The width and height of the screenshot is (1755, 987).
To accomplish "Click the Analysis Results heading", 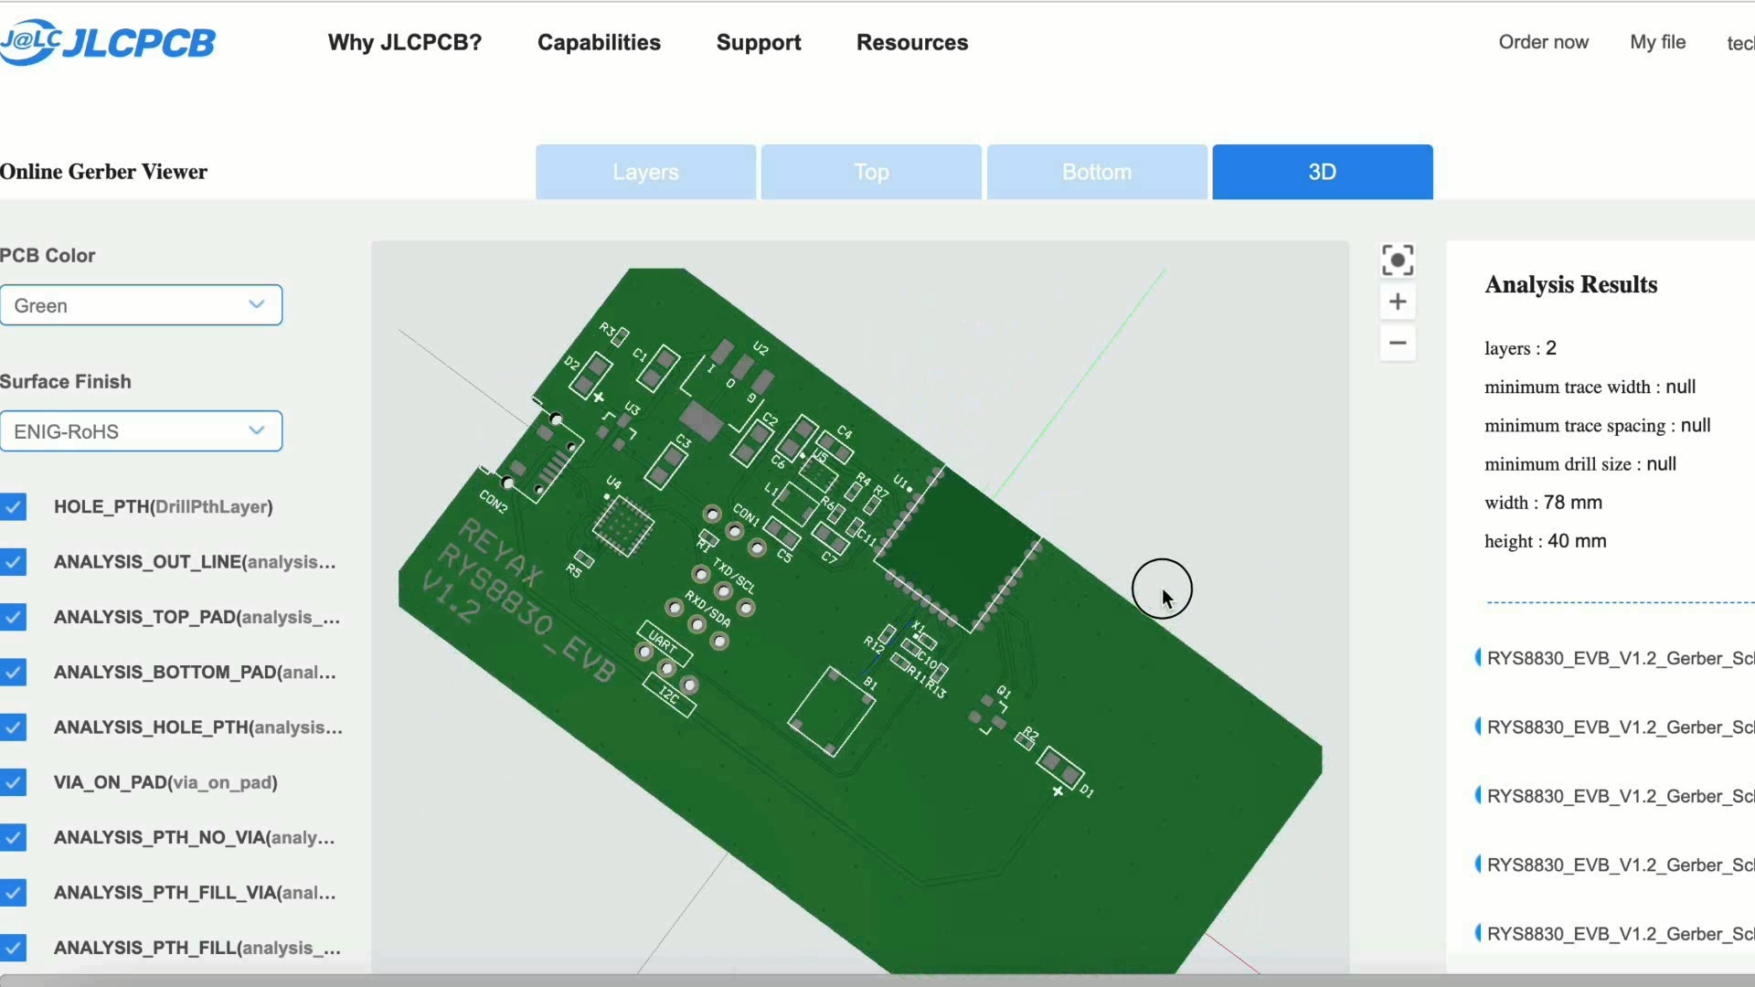I will click(x=1570, y=284).
